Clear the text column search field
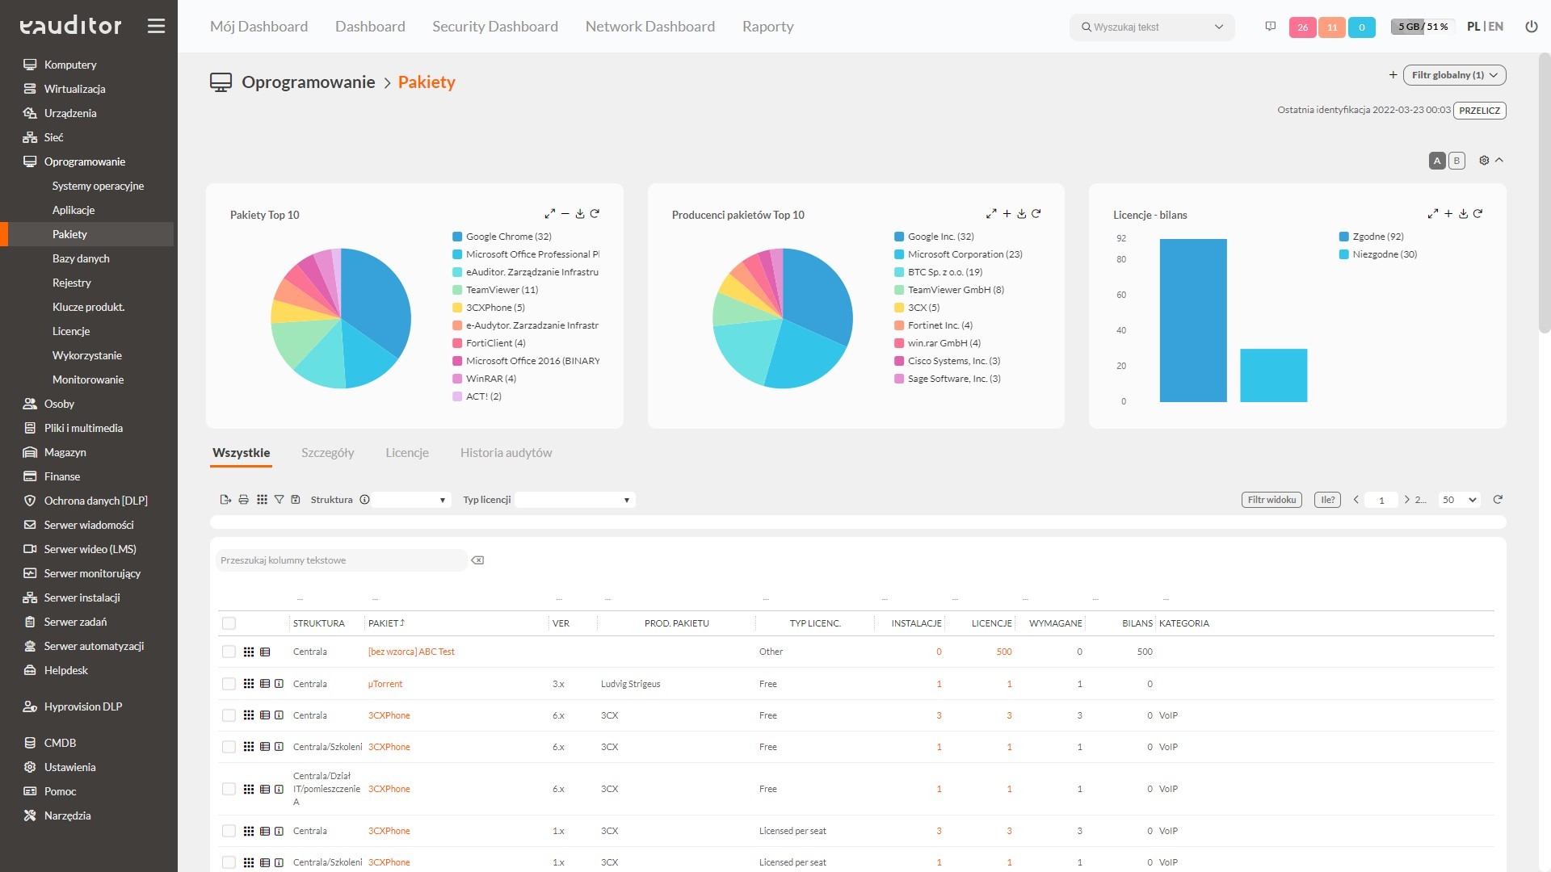 pyautogui.click(x=477, y=560)
